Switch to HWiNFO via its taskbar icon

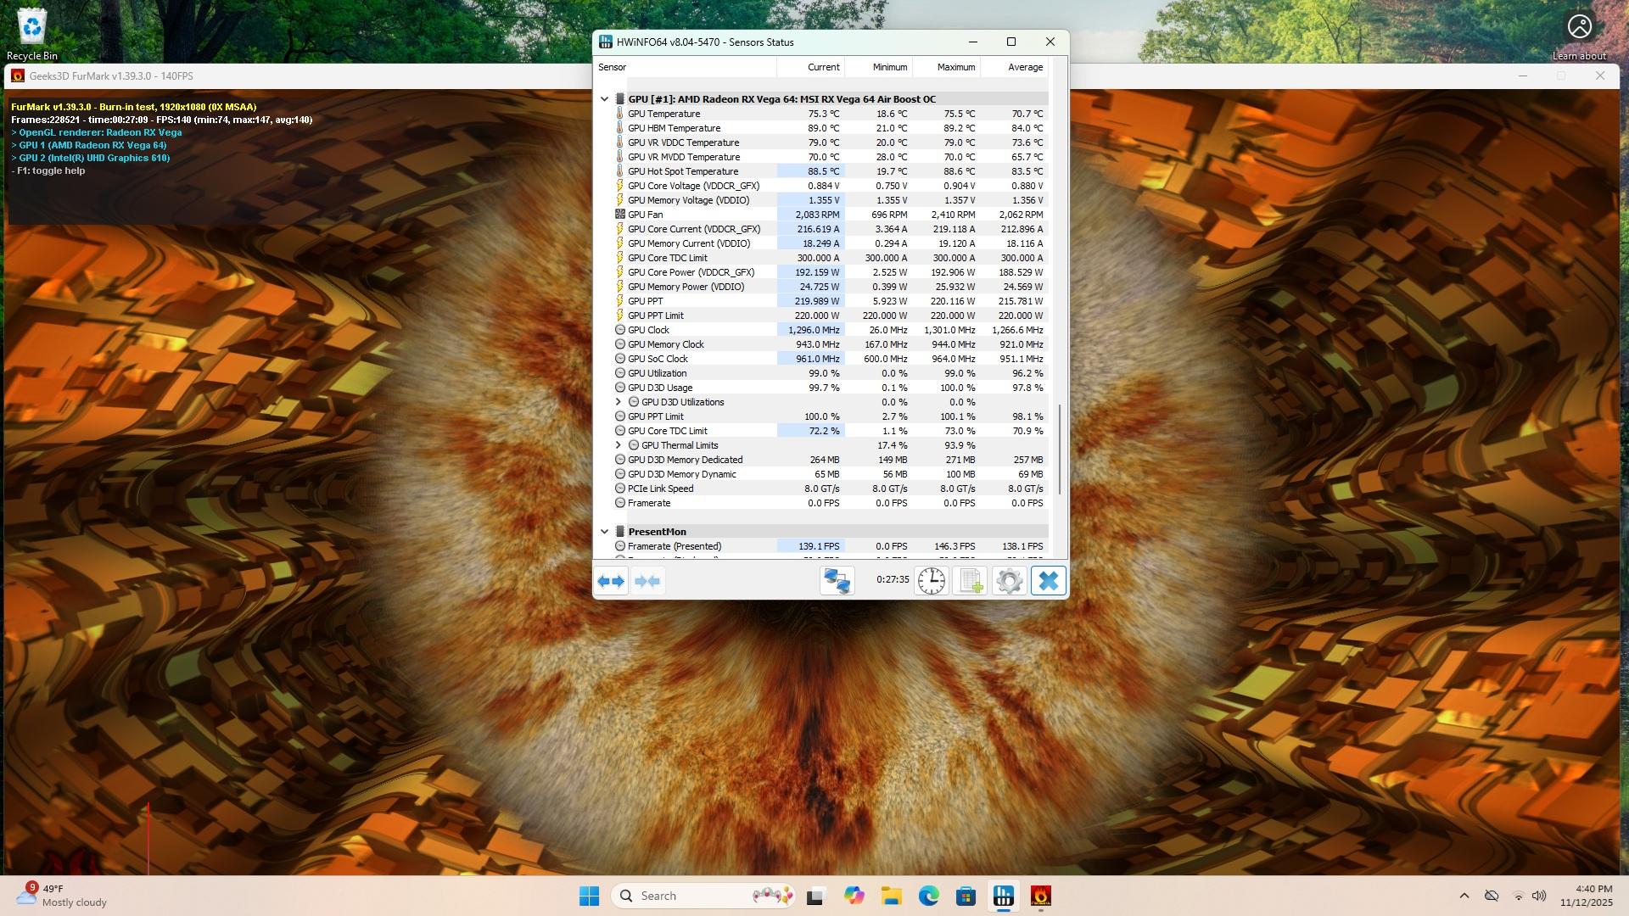point(1003,896)
